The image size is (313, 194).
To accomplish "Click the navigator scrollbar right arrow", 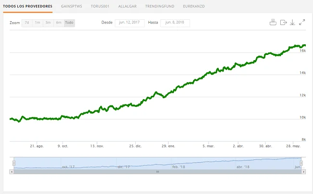I will click(x=303, y=172).
